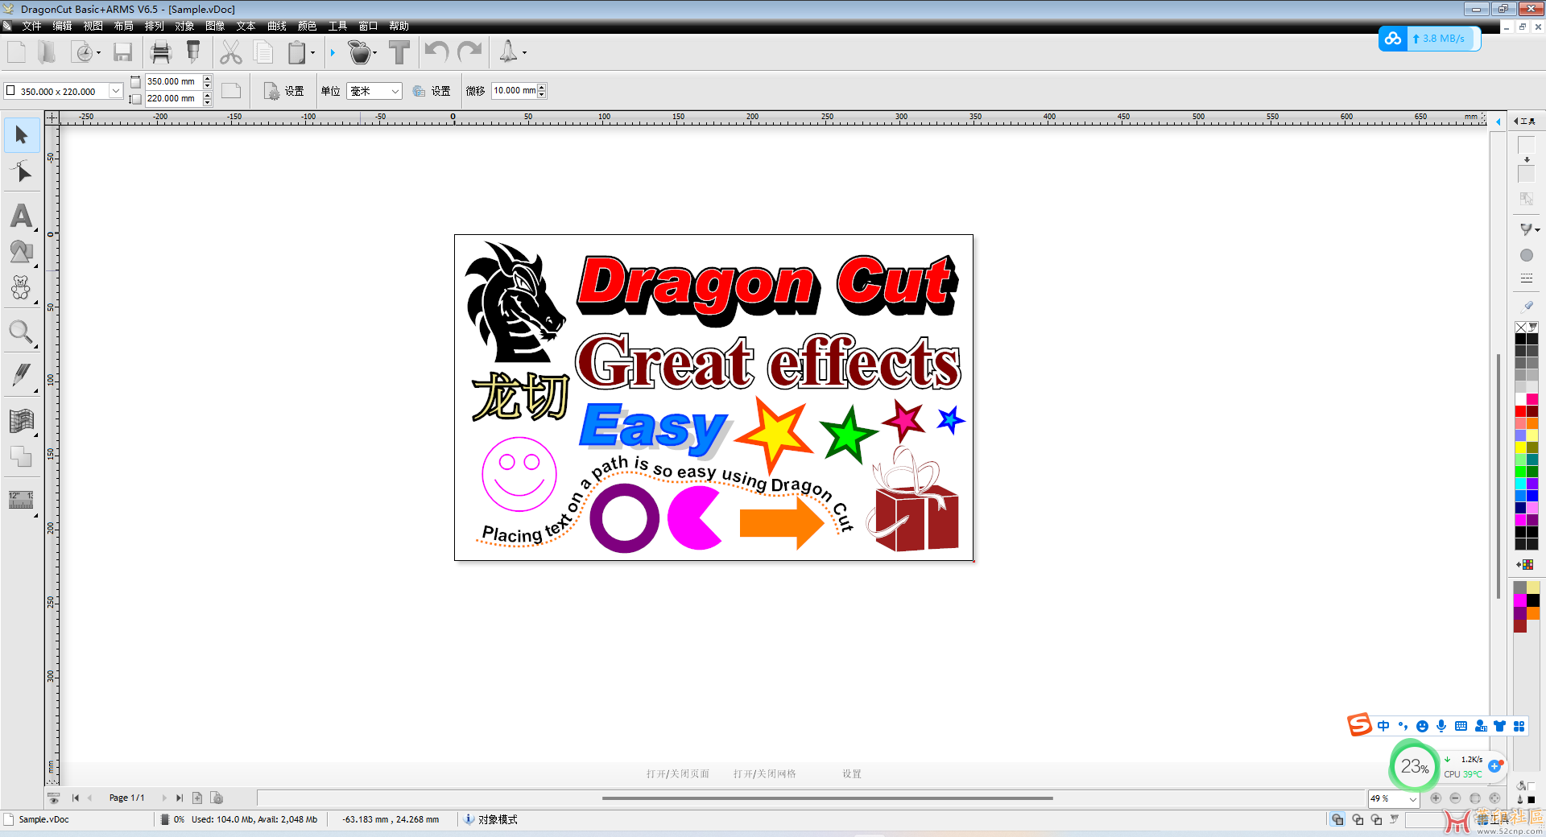
Task: Toggle the Baidu cloud upload speed widget
Action: (x=1429, y=39)
